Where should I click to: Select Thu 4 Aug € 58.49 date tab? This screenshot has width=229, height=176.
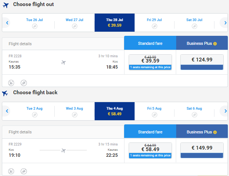pyautogui.click(x=115, y=111)
